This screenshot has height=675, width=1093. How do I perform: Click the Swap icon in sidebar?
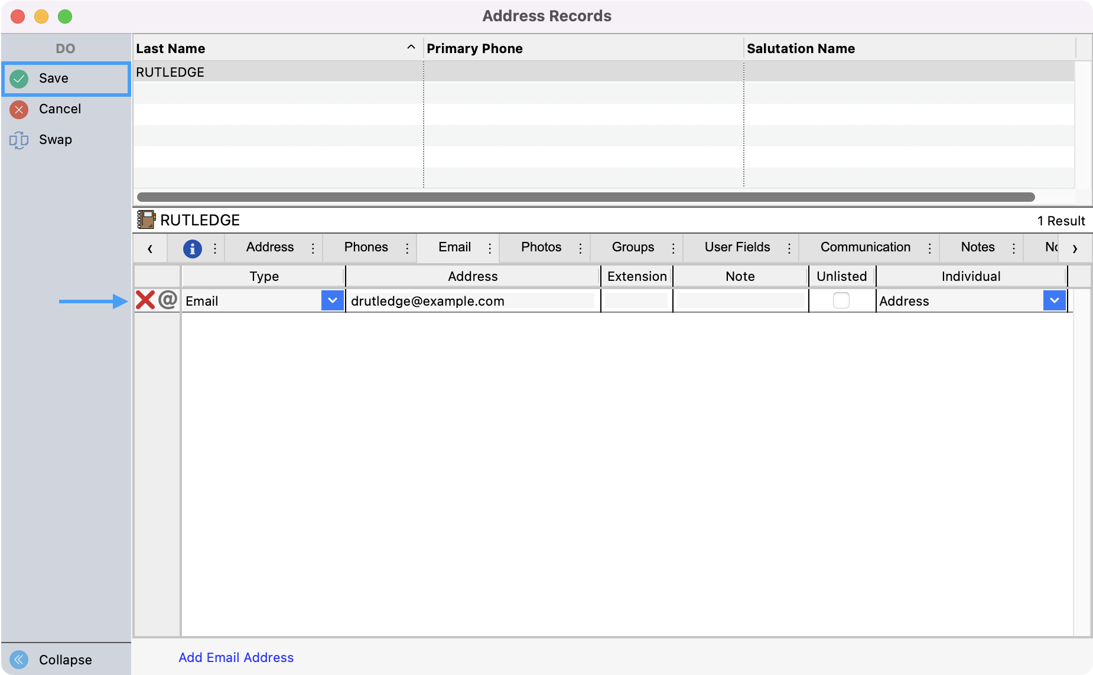(19, 140)
